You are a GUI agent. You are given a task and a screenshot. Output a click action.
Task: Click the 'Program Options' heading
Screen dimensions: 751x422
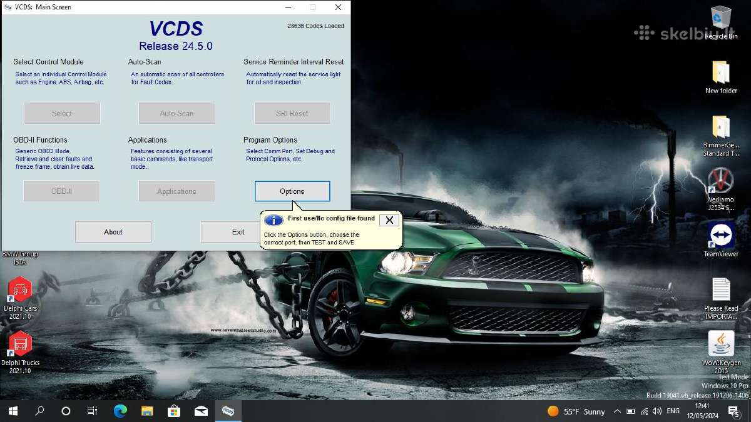(270, 140)
